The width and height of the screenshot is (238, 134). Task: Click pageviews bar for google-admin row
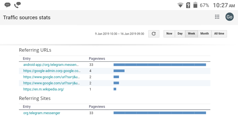119,71
